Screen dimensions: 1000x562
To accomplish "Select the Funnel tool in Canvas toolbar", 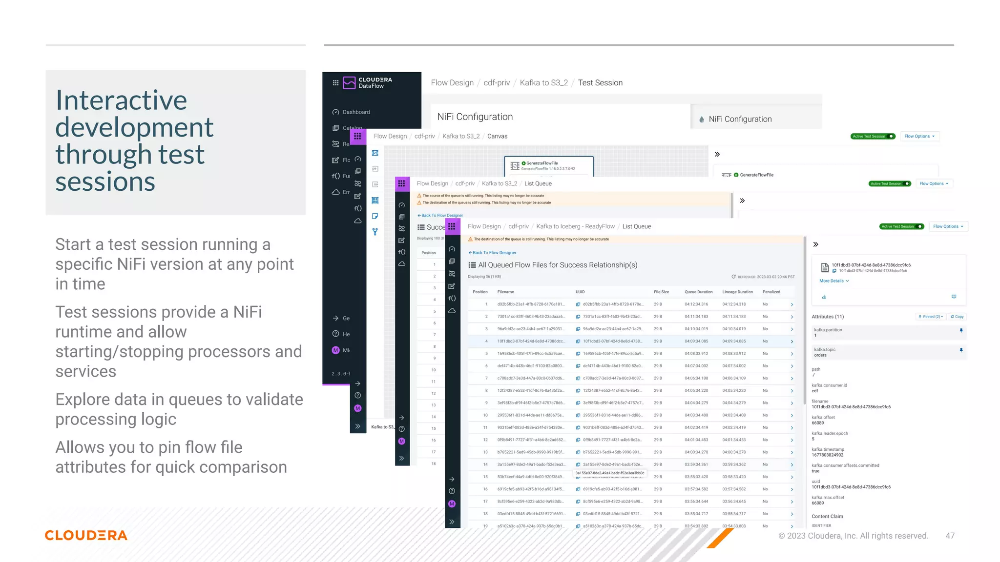I will [375, 232].
